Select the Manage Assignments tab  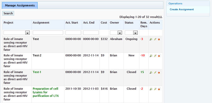click(x=20, y=5)
